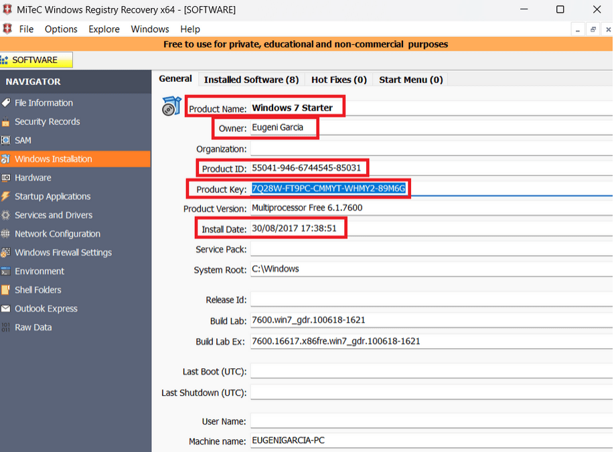Open the Help menu
Screen dimensions: 616x452
[190, 29]
